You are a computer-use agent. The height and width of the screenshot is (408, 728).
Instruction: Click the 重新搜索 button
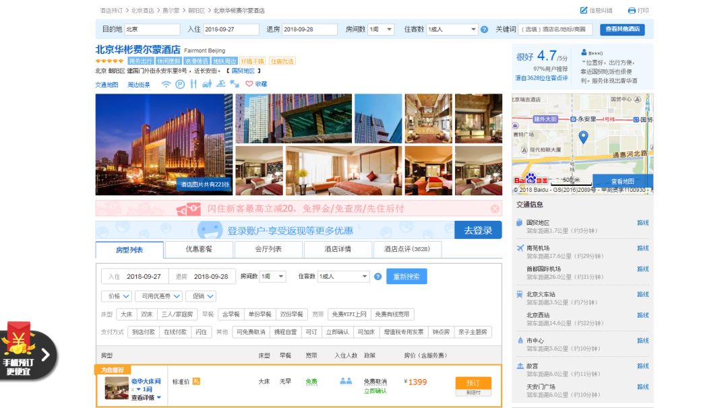pyautogui.click(x=406, y=276)
